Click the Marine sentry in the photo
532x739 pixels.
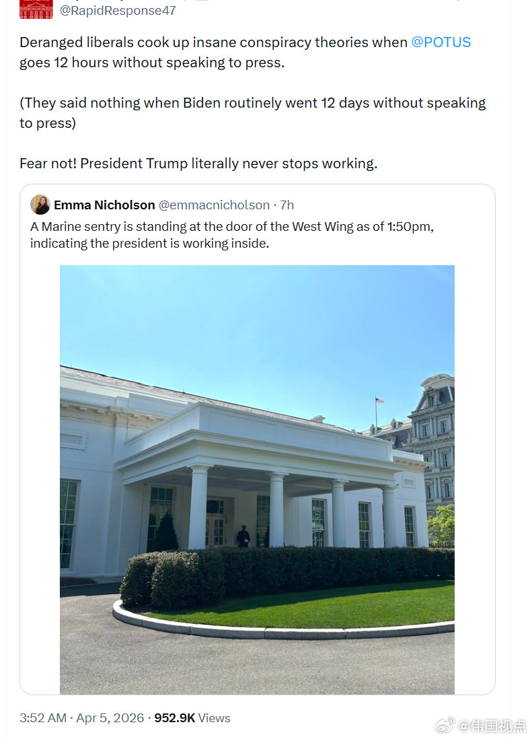pos(243,536)
